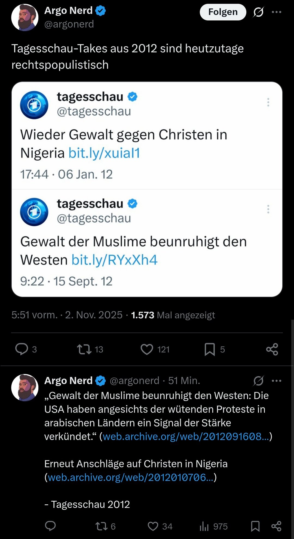Open the bit.ly/xuial1 link
The image size is (294, 539).
coord(104,153)
